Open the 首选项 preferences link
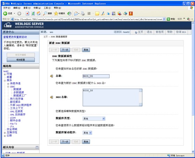 [160, 32]
